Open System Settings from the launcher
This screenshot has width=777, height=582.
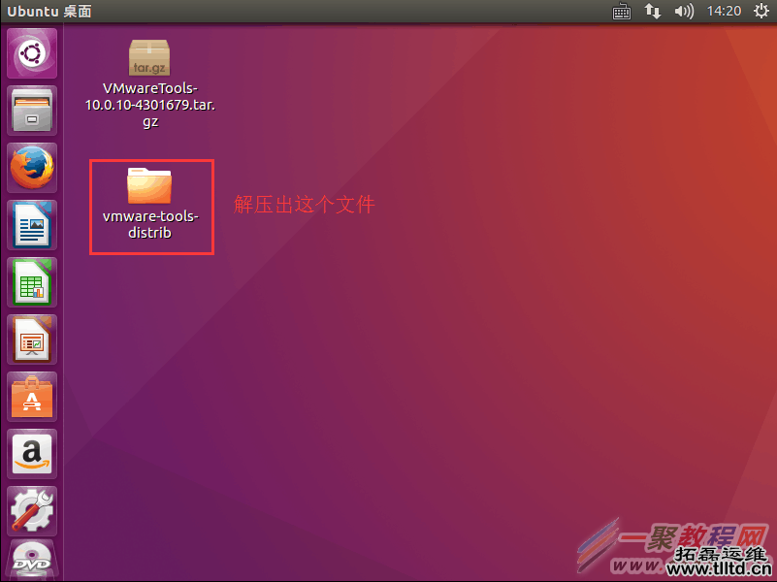(x=31, y=510)
